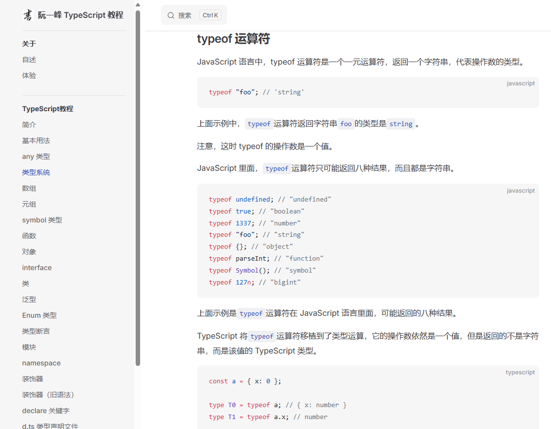This screenshot has width=551, height=429.
Task: Open the any 类型 chapter
Action: point(36,156)
